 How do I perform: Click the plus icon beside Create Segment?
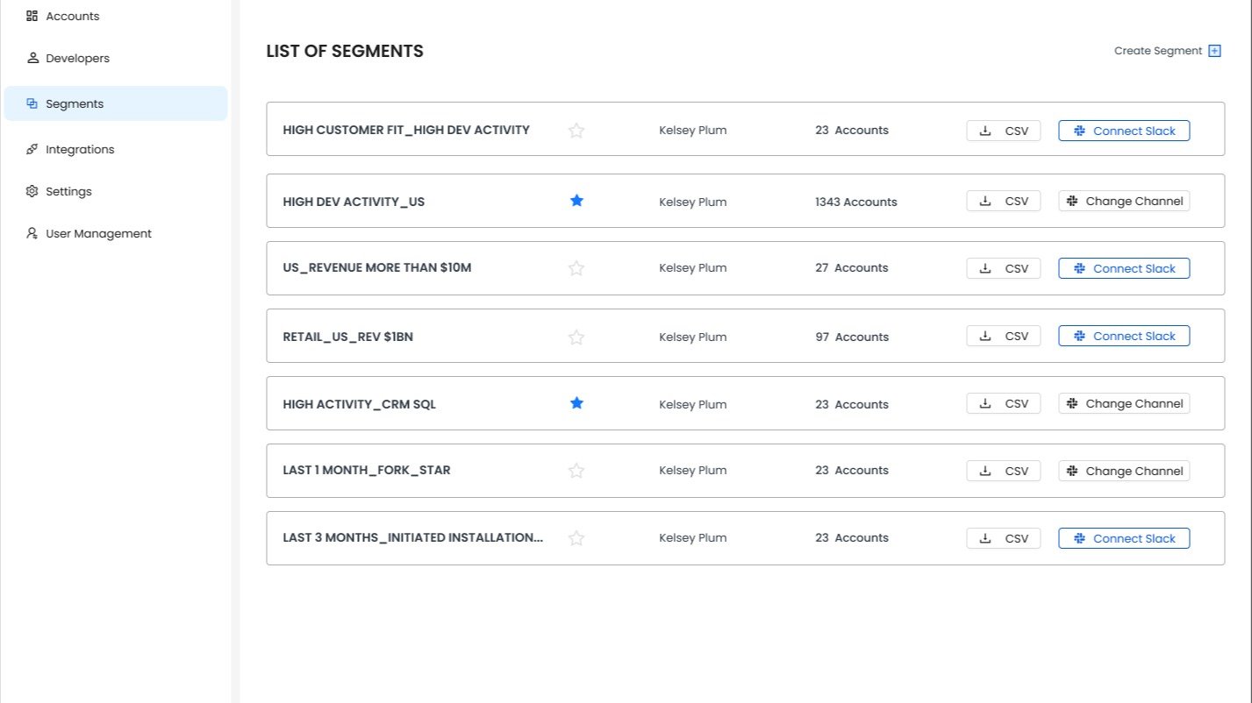1214,51
